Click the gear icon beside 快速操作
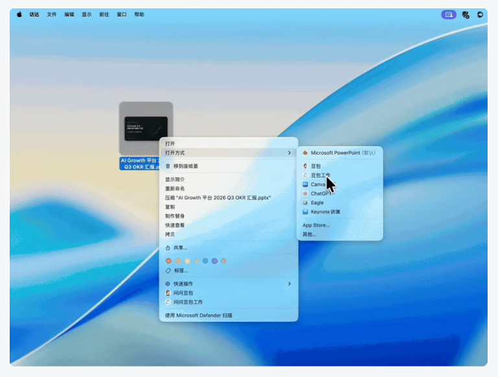This screenshot has height=377, width=498. pyautogui.click(x=168, y=284)
